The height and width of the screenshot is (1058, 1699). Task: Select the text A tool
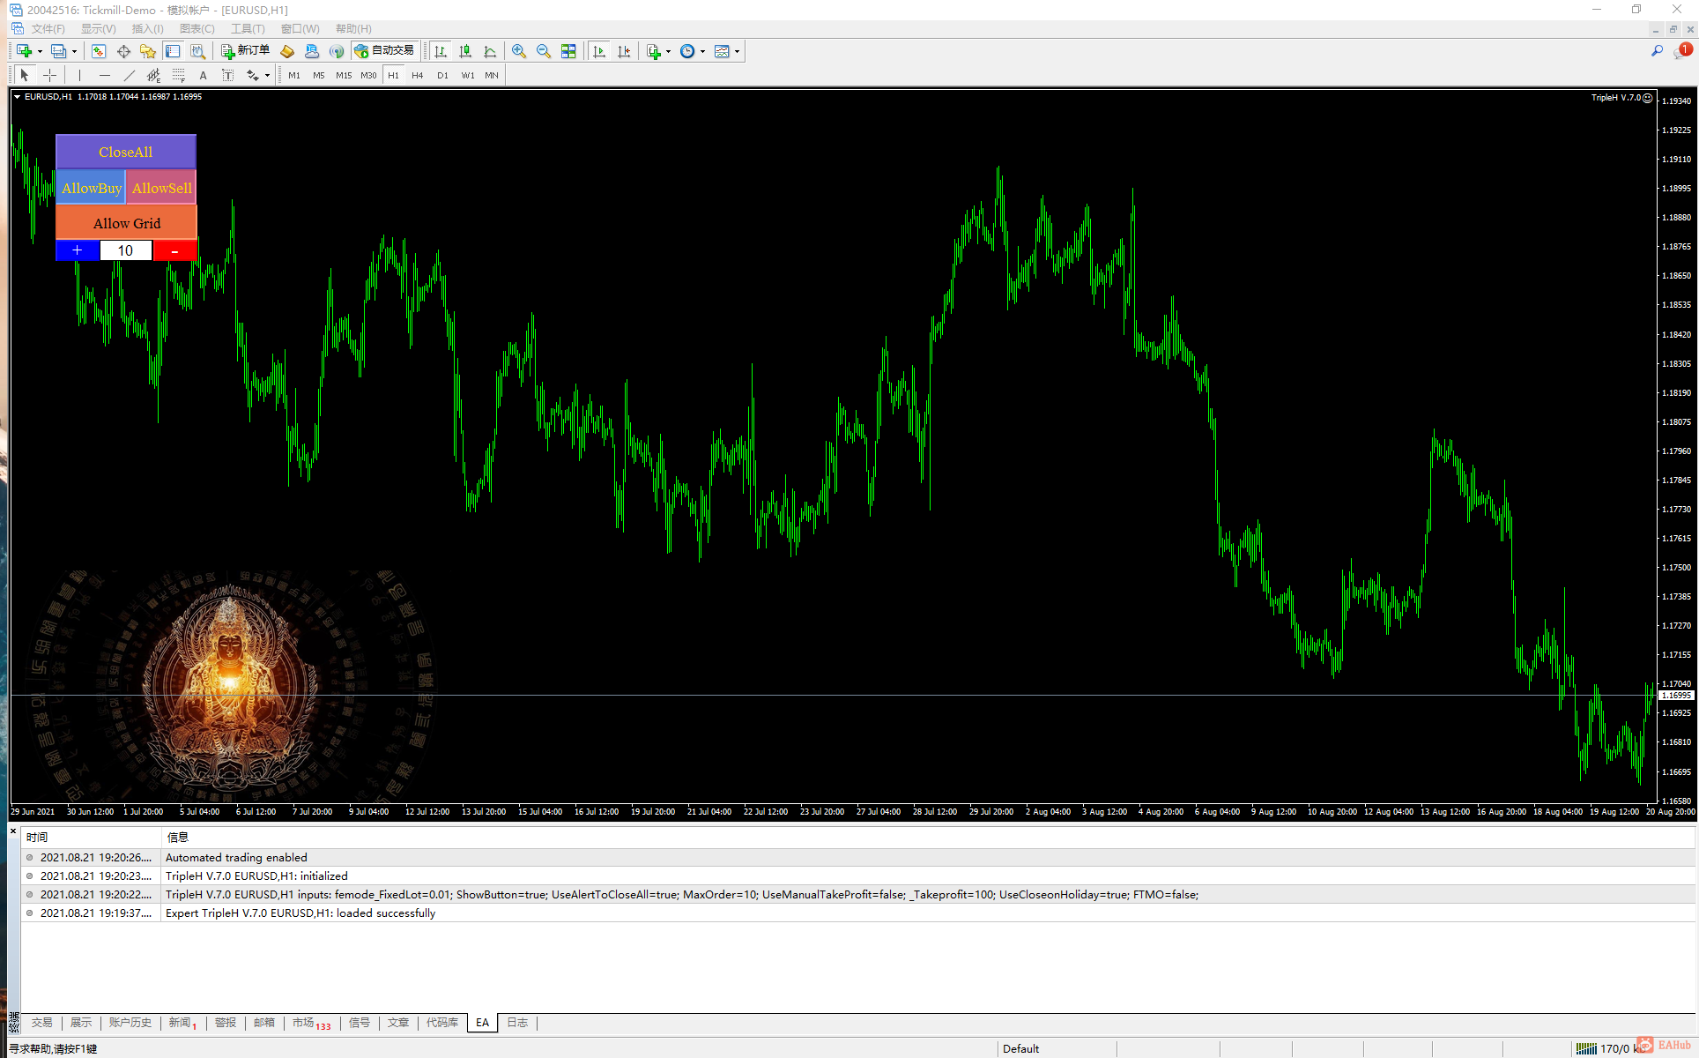pos(204,75)
